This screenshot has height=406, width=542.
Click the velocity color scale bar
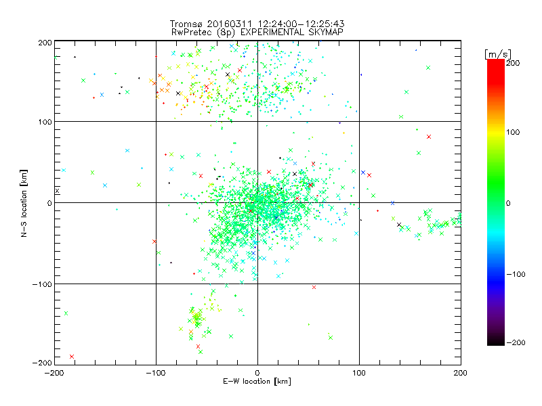(496, 202)
